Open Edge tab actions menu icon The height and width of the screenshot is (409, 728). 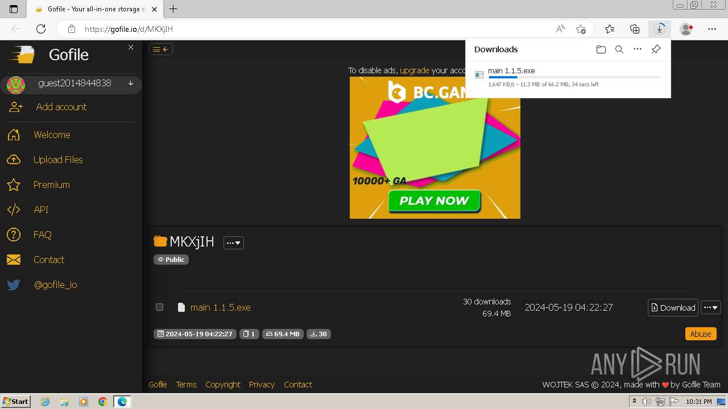click(x=14, y=9)
